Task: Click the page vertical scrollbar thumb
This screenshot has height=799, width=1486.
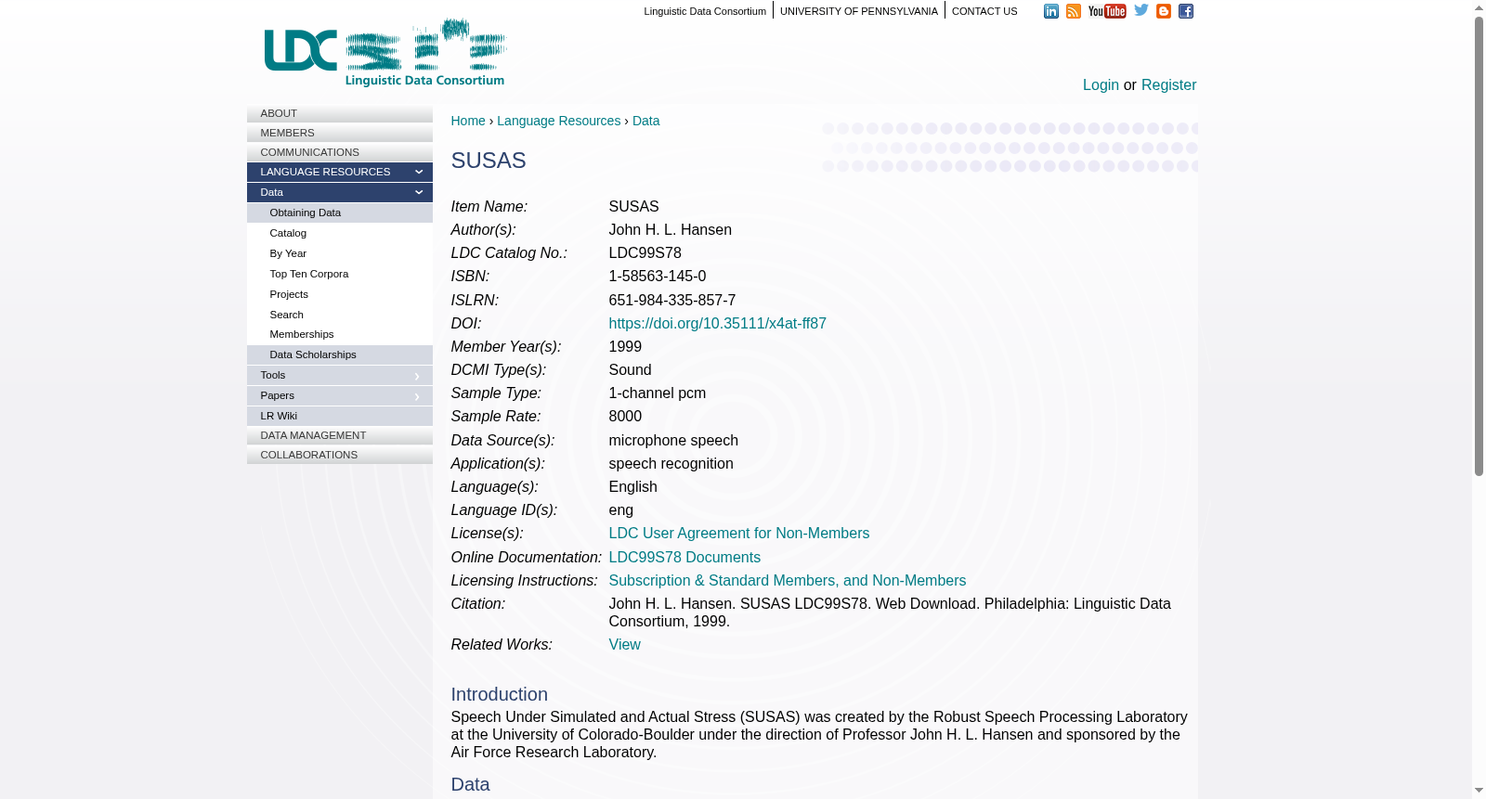Action: point(1479,245)
